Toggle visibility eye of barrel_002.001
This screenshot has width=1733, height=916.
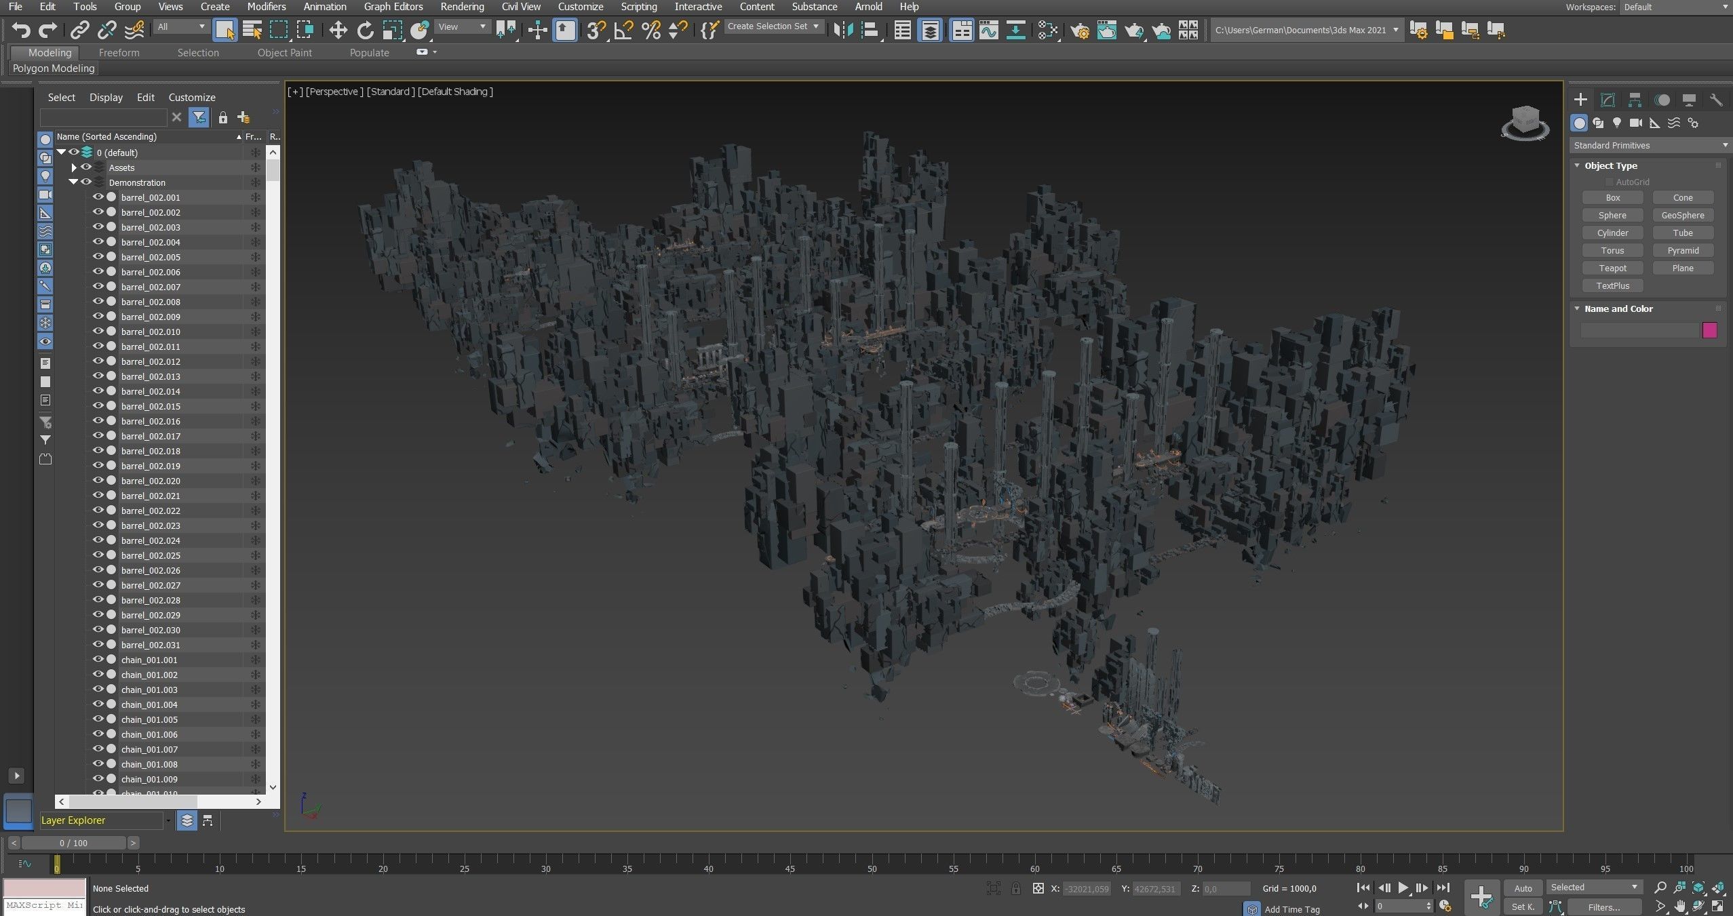(x=98, y=197)
